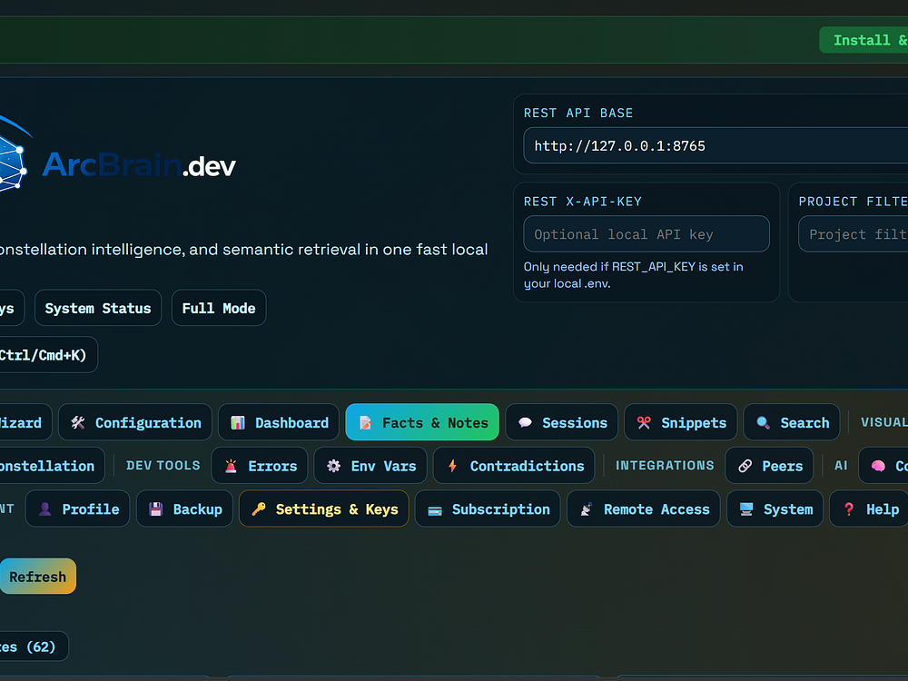Click the speech bubble icon on Sessions

click(525, 423)
